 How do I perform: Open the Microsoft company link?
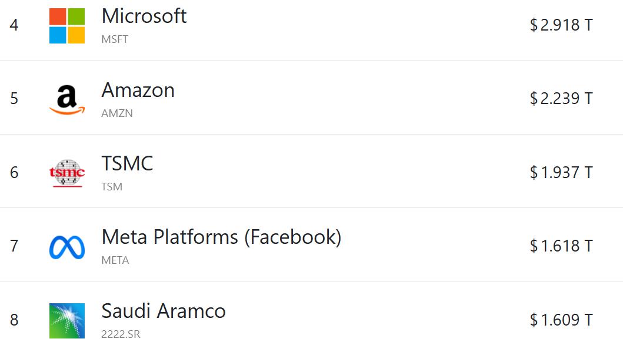click(144, 16)
